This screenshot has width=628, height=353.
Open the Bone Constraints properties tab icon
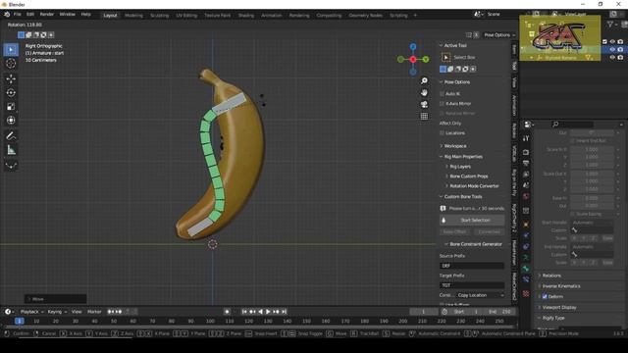click(x=526, y=279)
